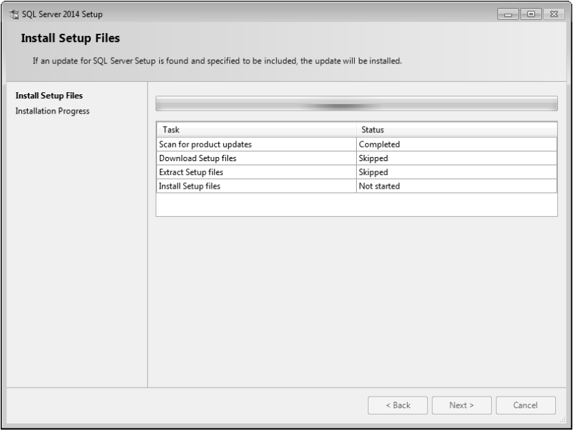Maximize the SQL Server 2014 Setup window
Image resolution: width=573 pixels, height=431 pixels.
531,14
